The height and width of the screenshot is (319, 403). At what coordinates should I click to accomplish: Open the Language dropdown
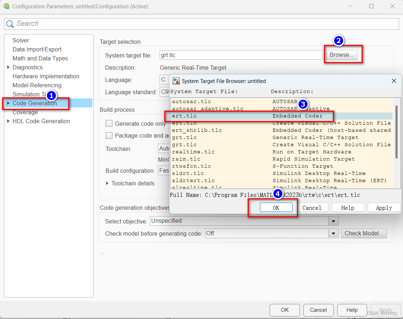(x=164, y=80)
